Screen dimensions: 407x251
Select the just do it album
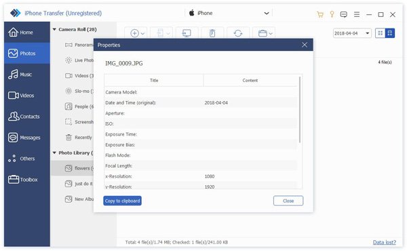79,184
